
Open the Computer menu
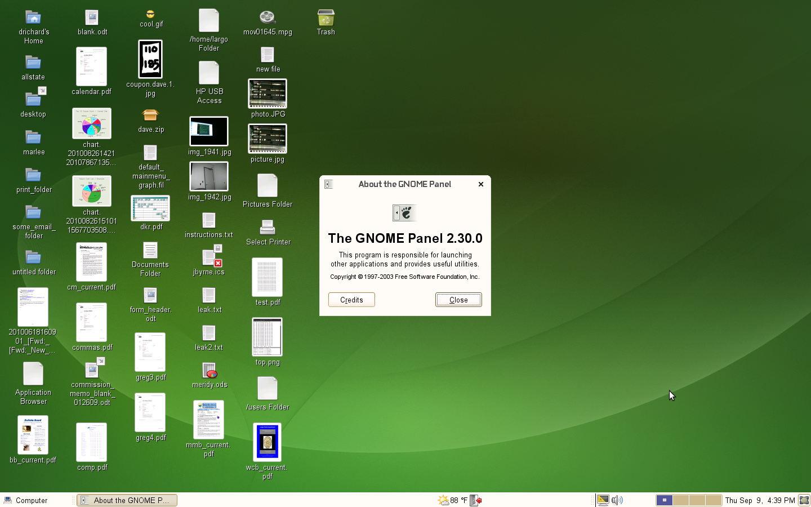[26, 500]
